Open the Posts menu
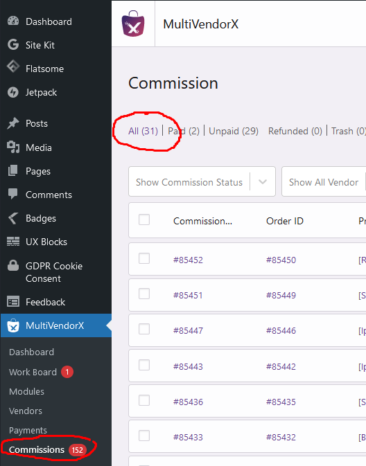Viewport: 366px width, 466px height. (37, 123)
